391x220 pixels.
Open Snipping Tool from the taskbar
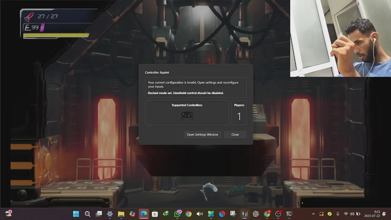click(233, 214)
